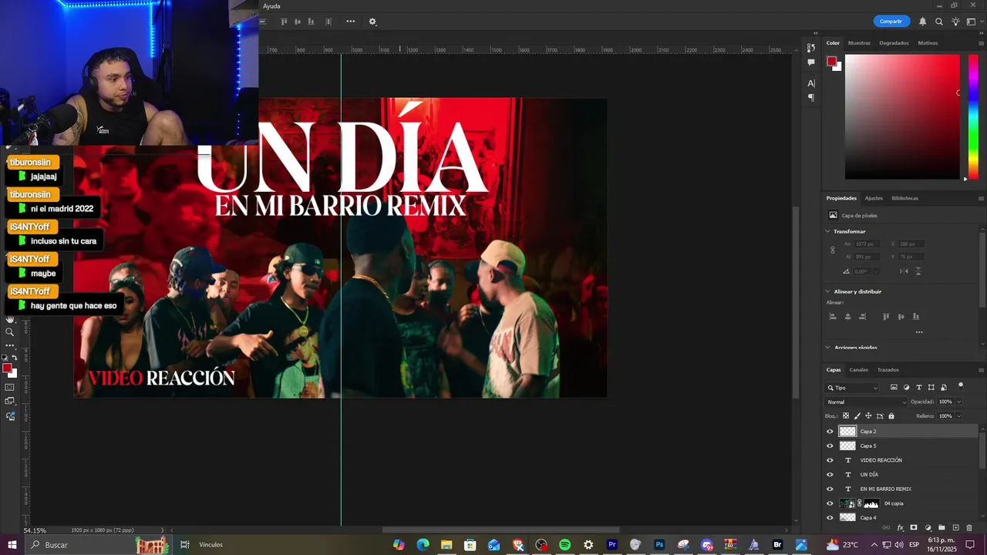The height and width of the screenshot is (555, 987).
Task: Click the search magnifier in top bar
Action: click(939, 22)
